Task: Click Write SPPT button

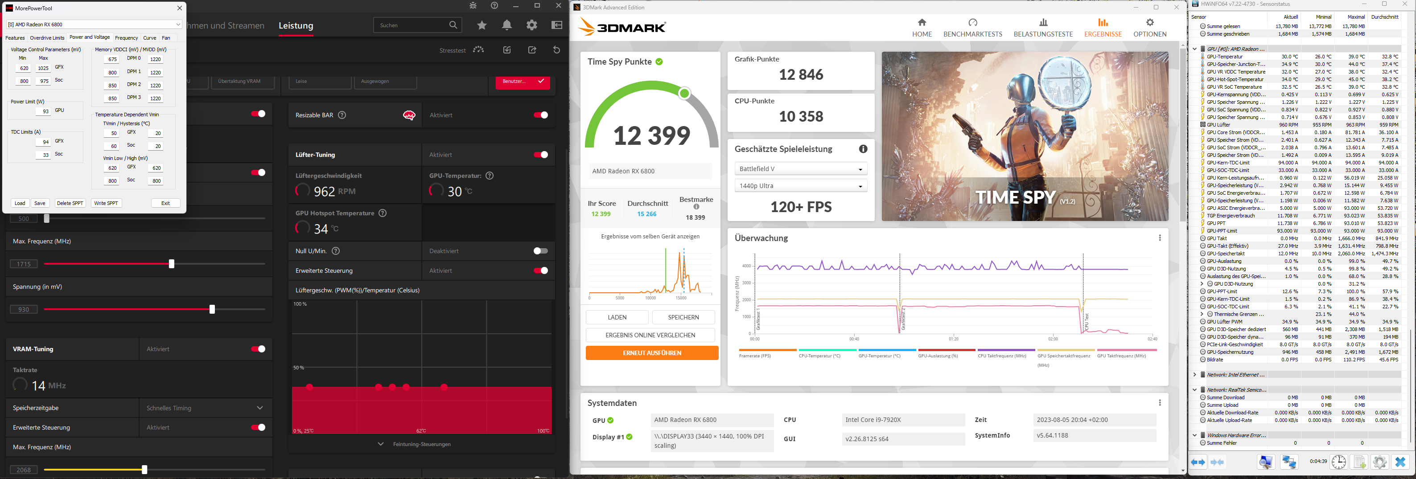Action: pyautogui.click(x=106, y=203)
